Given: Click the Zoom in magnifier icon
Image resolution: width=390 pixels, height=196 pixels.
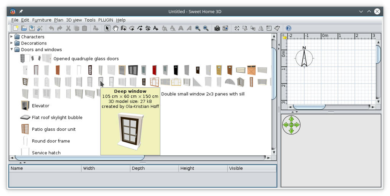Looking at the screenshot, I should pyautogui.click(x=198, y=28).
